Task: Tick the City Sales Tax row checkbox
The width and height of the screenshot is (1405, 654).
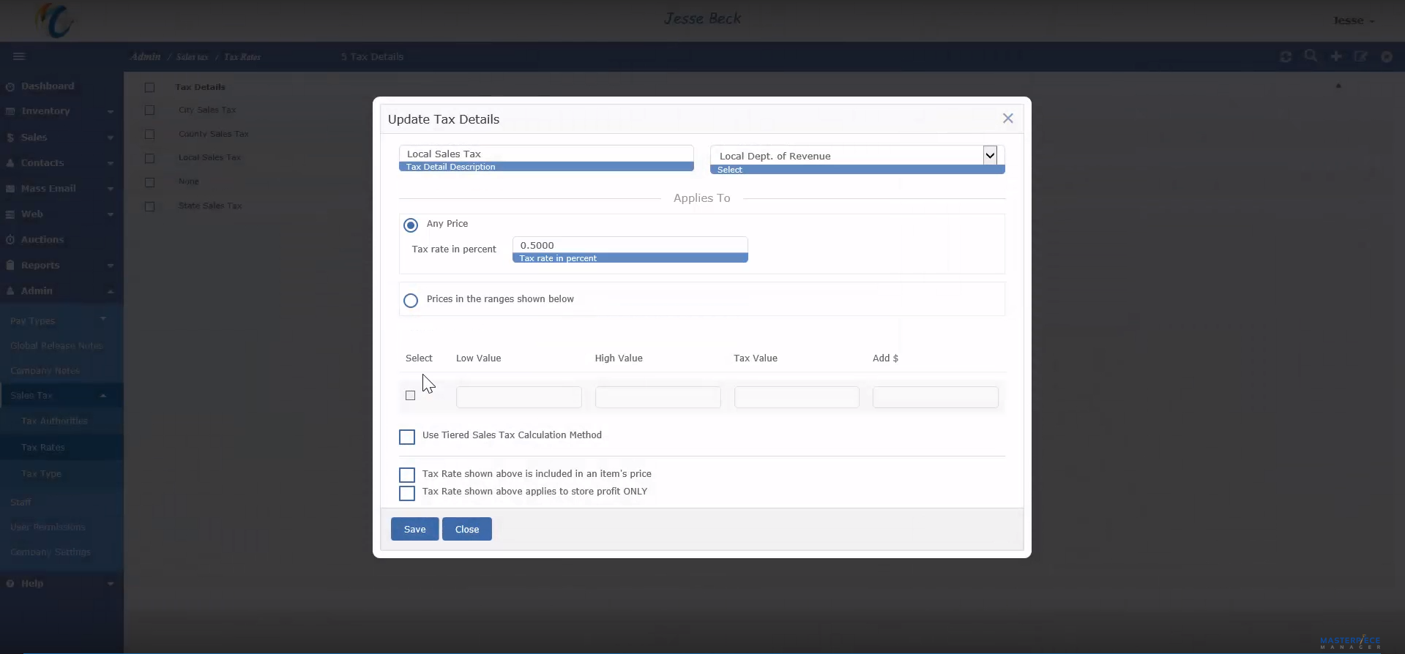Action: point(149,110)
